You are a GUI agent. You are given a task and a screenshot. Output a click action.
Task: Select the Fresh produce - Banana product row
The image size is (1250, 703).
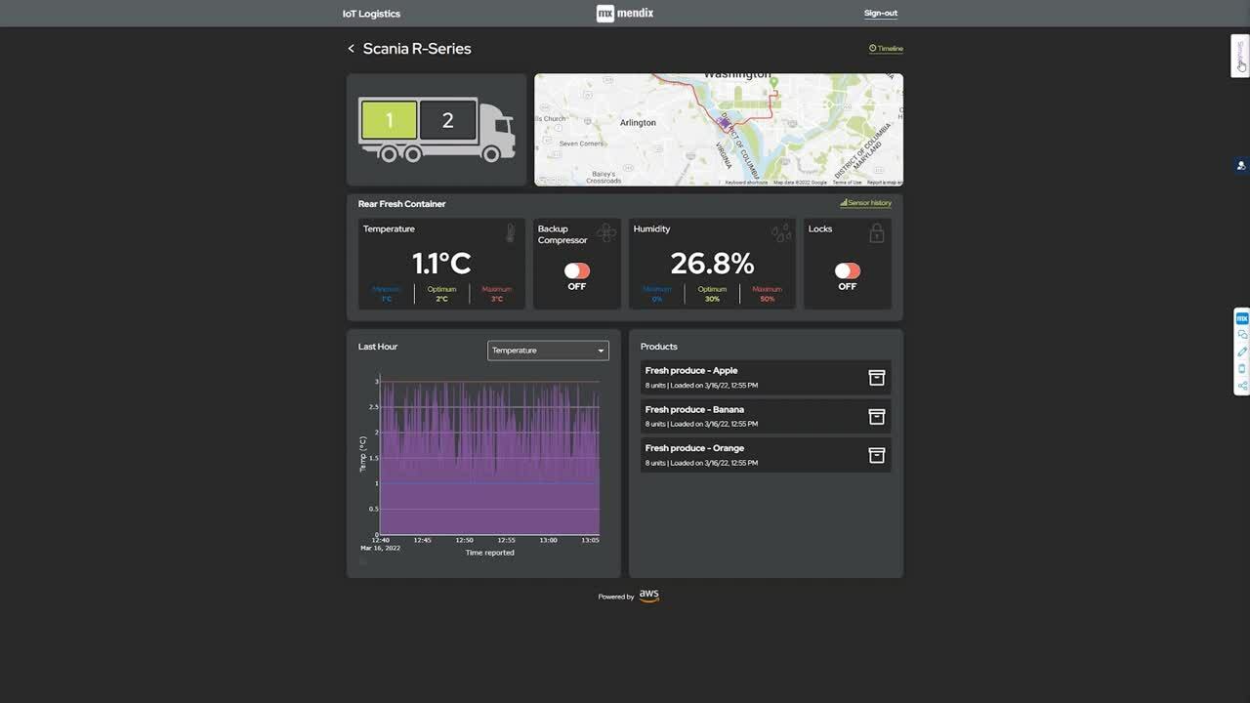[766, 417]
